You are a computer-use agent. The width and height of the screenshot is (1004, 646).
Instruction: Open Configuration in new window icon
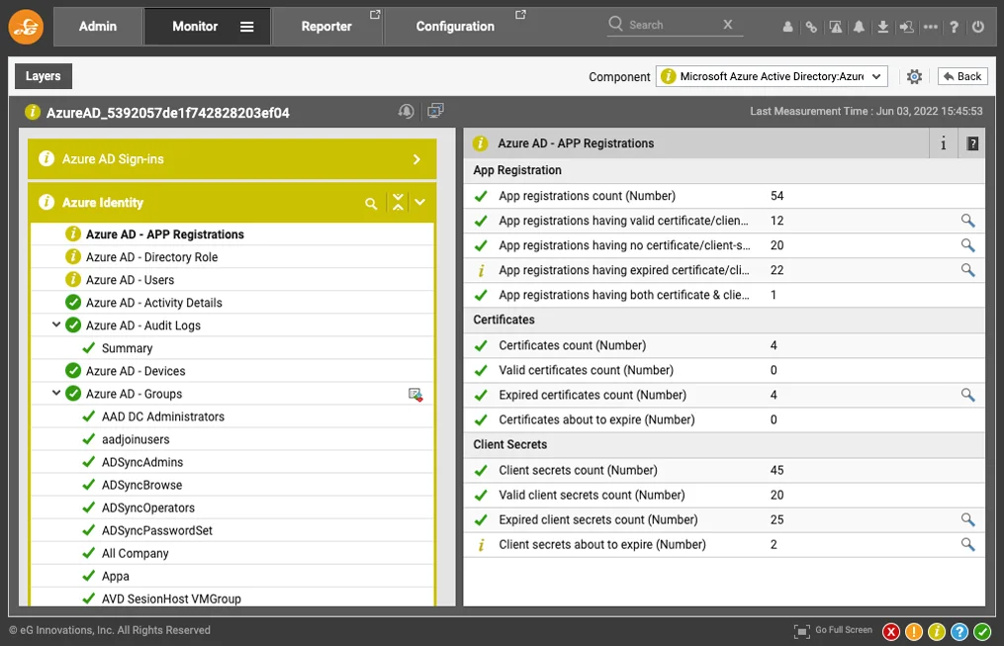point(520,15)
